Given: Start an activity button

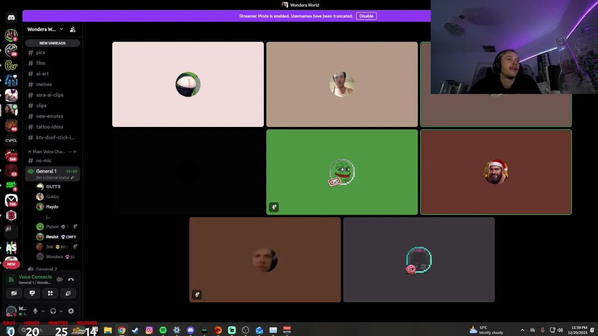Looking at the screenshot, I should click(x=50, y=293).
